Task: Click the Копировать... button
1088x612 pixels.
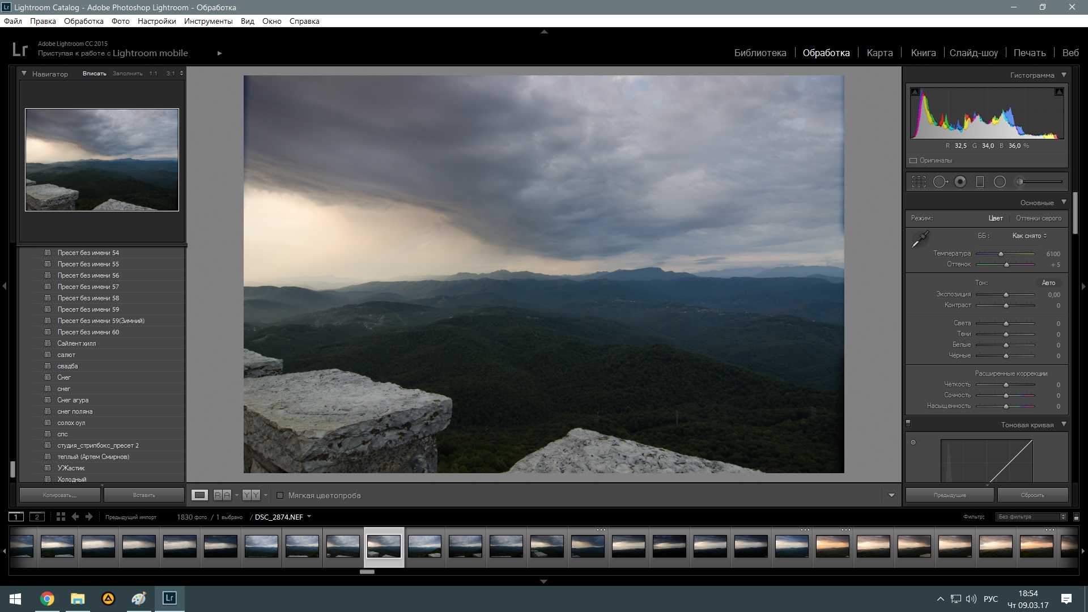Action: point(59,495)
